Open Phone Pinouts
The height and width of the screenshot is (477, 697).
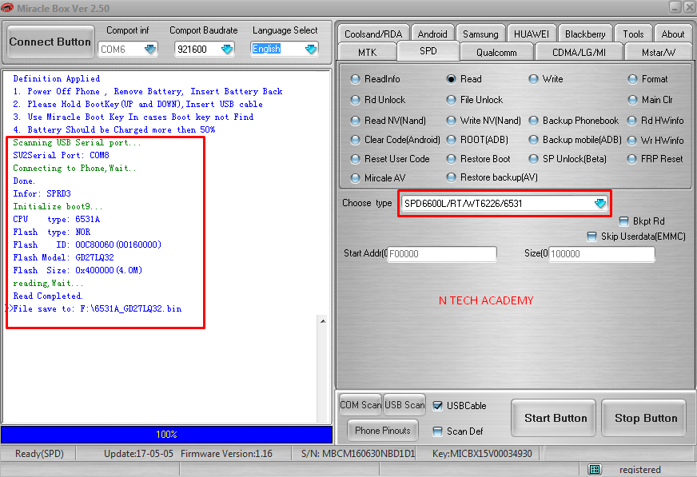click(x=383, y=431)
